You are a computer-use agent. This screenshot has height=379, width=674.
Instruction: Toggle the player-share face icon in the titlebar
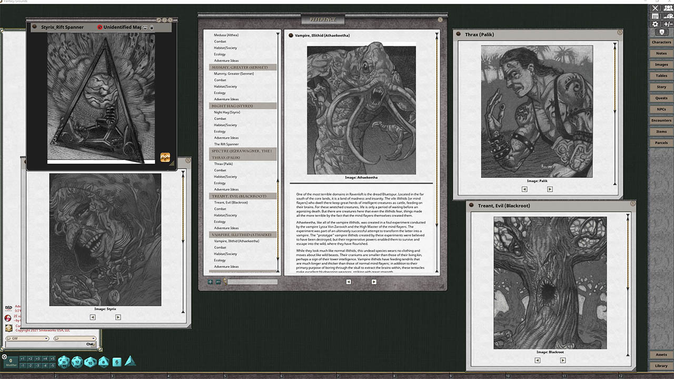click(145, 27)
